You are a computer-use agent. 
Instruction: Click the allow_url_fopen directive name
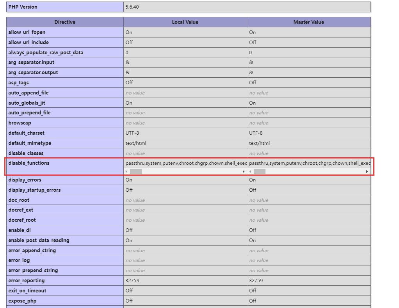27,32
